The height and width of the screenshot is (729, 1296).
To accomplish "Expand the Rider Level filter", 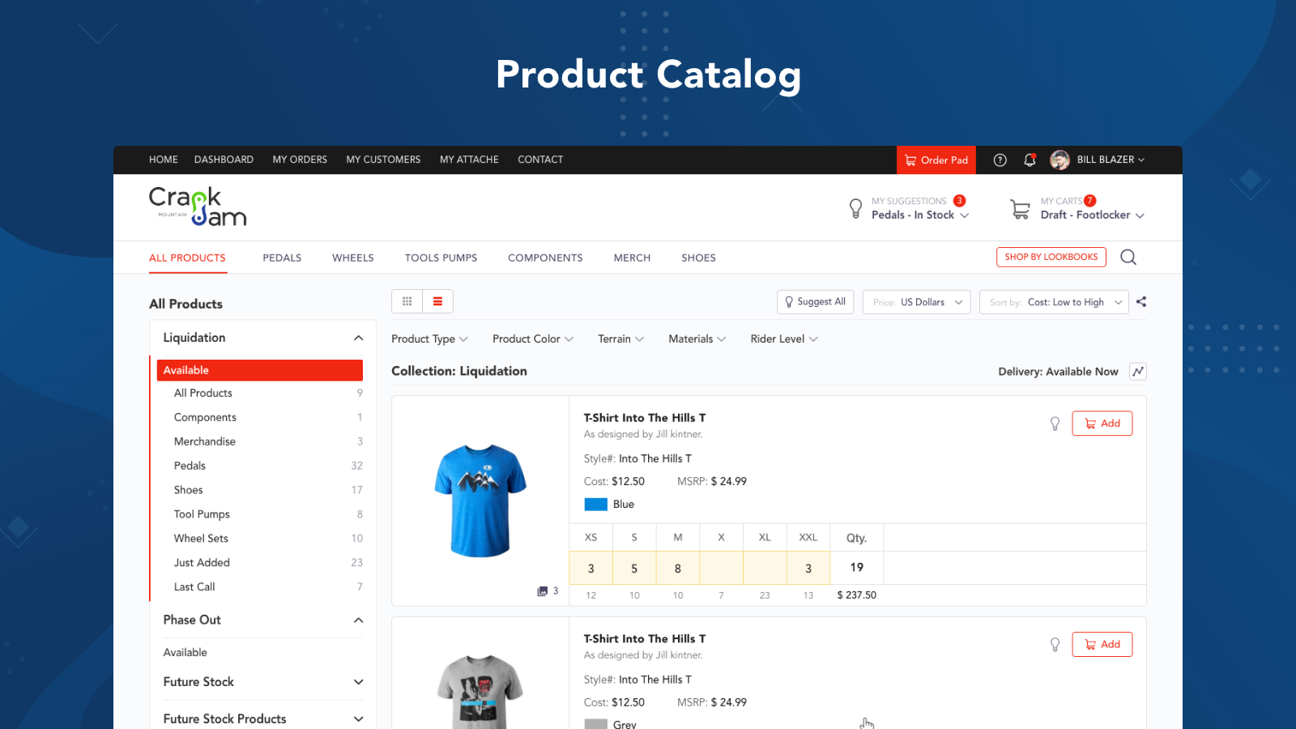I will coord(784,339).
